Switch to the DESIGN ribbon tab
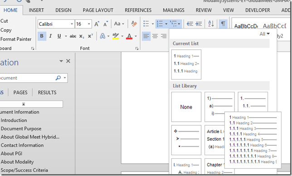The width and height of the screenshot is (292, 176). tap(63, 10)
